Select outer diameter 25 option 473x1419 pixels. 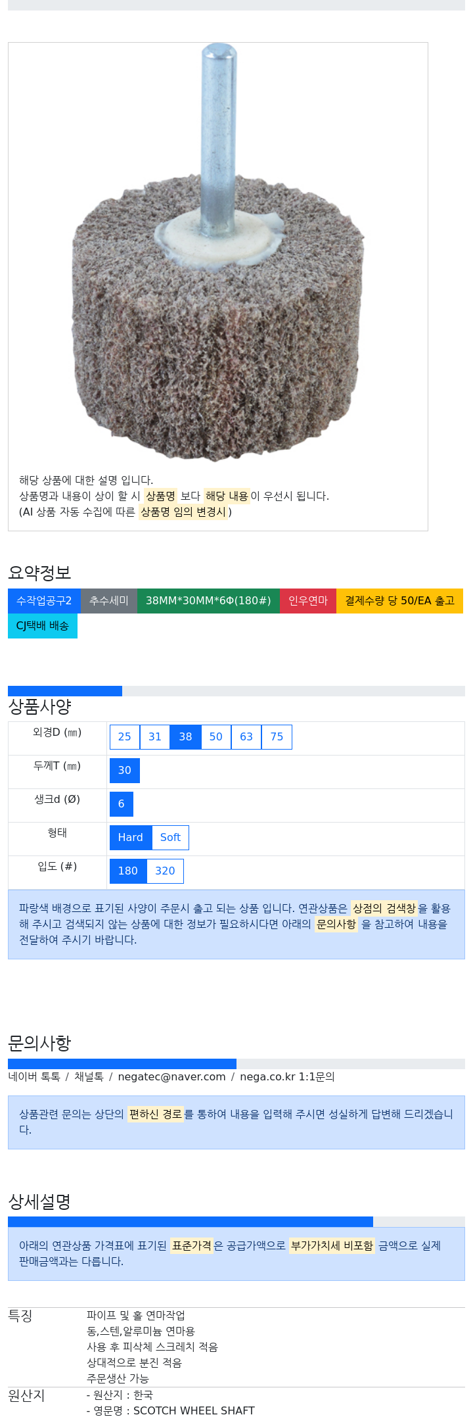point(125,737)
